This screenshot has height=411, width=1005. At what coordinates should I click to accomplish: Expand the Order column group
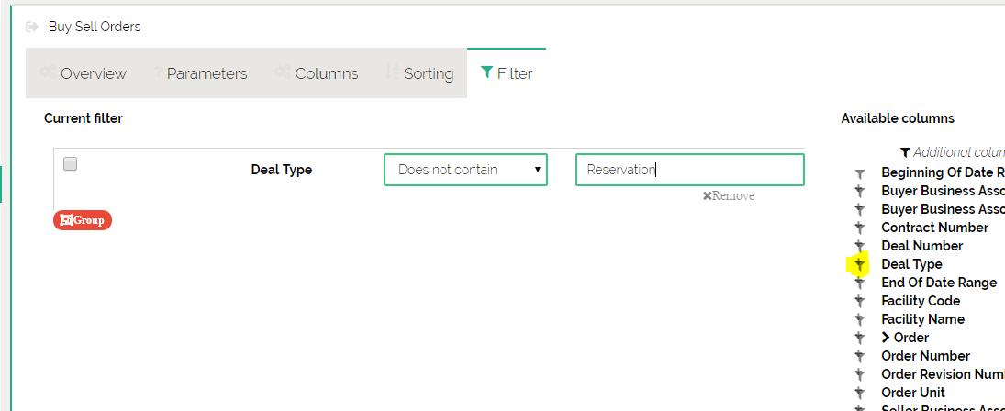click(886, 338)
